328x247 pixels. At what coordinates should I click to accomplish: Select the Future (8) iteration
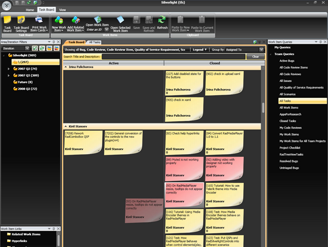[x=25, y=82]
